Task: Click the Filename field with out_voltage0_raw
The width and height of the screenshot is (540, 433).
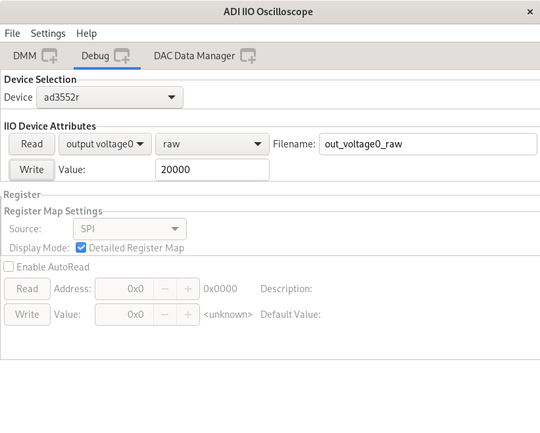Action: 428,144
